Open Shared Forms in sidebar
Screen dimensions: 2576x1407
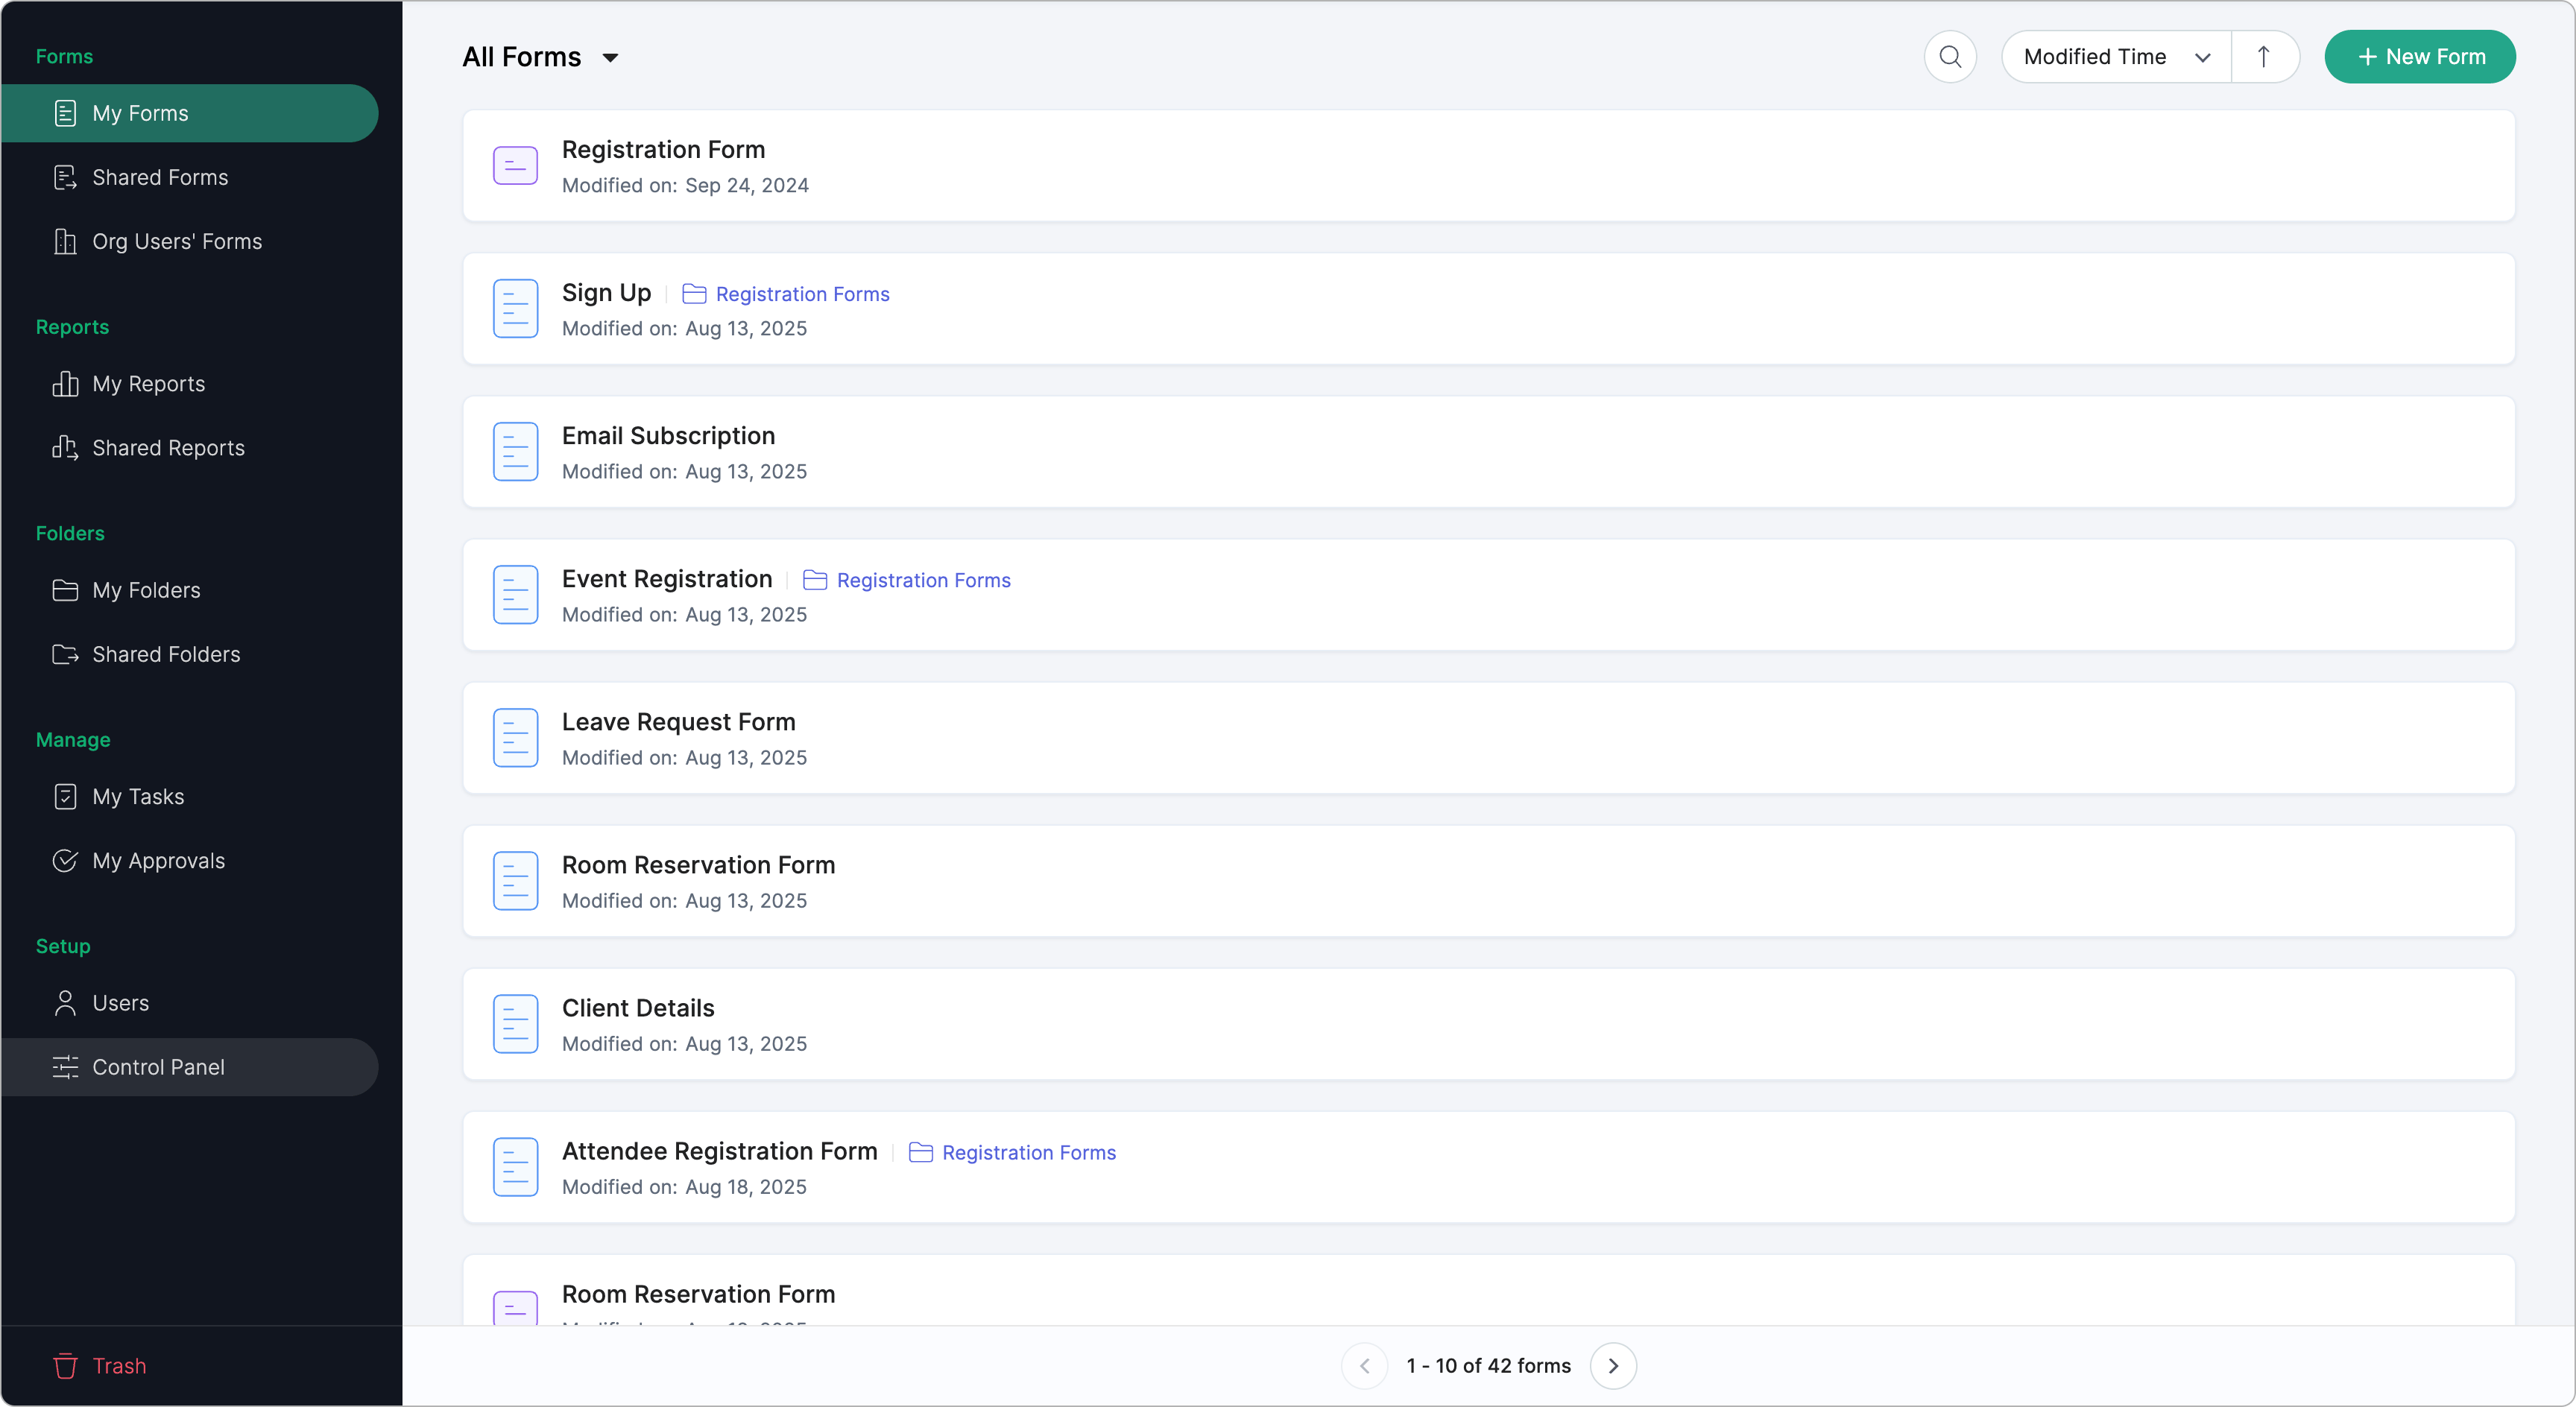pyautogui.click(x=160, y=177)
